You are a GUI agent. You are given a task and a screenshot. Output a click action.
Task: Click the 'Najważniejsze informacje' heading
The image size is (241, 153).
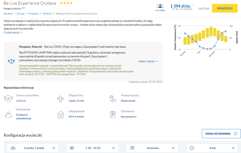pyautogui.click(x=19, y=88)
